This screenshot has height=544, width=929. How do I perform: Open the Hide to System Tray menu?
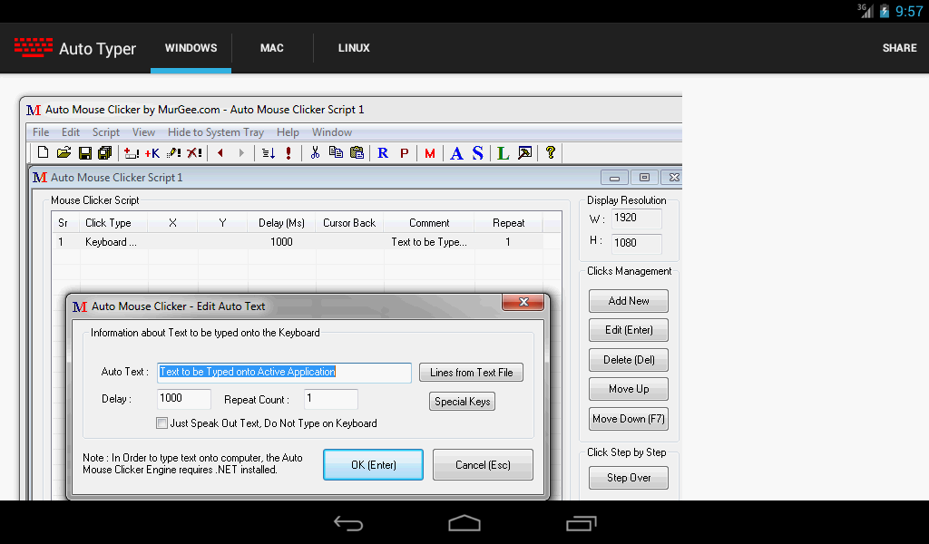pos(216,132)
